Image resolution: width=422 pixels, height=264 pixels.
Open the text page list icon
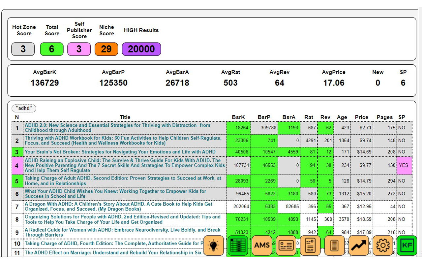click(x=335, y=245)
